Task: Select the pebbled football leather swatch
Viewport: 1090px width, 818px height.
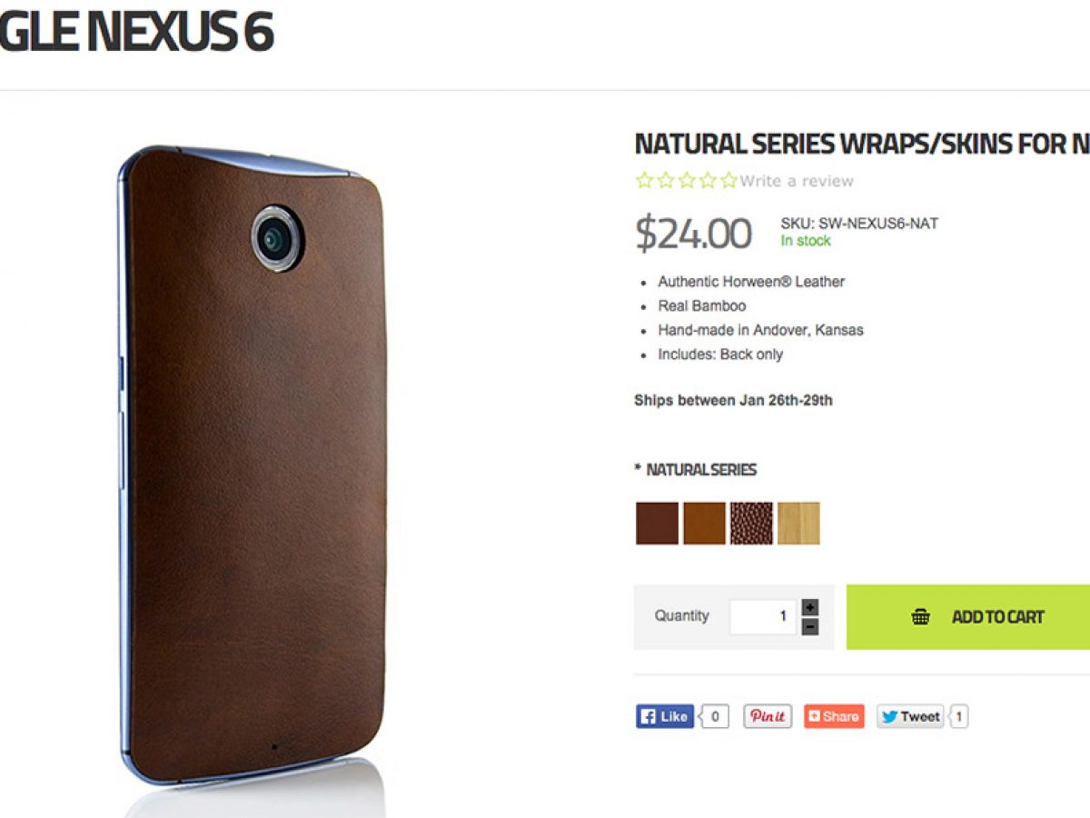Action: (x=751, y=524)
